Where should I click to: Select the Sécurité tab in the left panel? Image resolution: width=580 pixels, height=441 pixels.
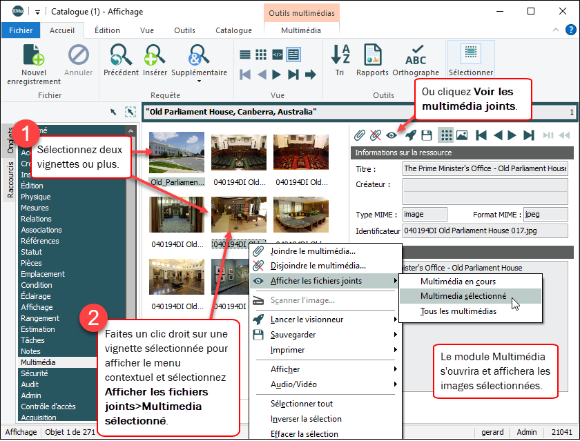(x=35, y=373)
